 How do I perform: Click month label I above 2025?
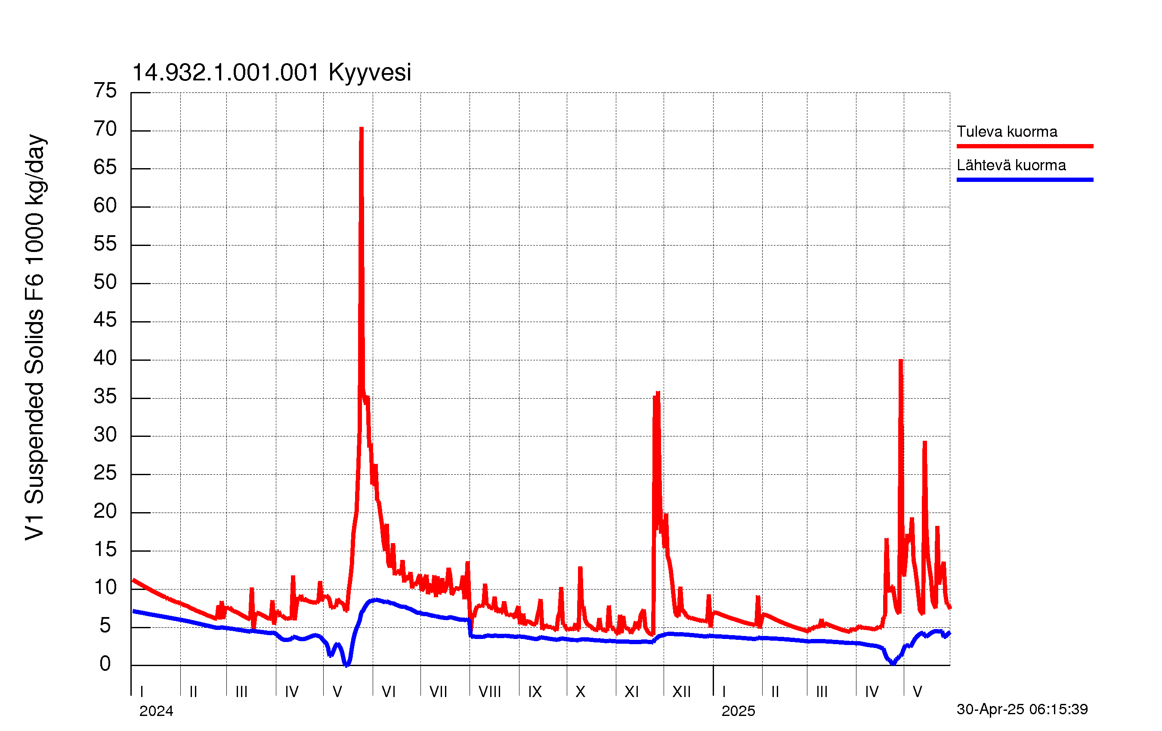click(724, 692)
